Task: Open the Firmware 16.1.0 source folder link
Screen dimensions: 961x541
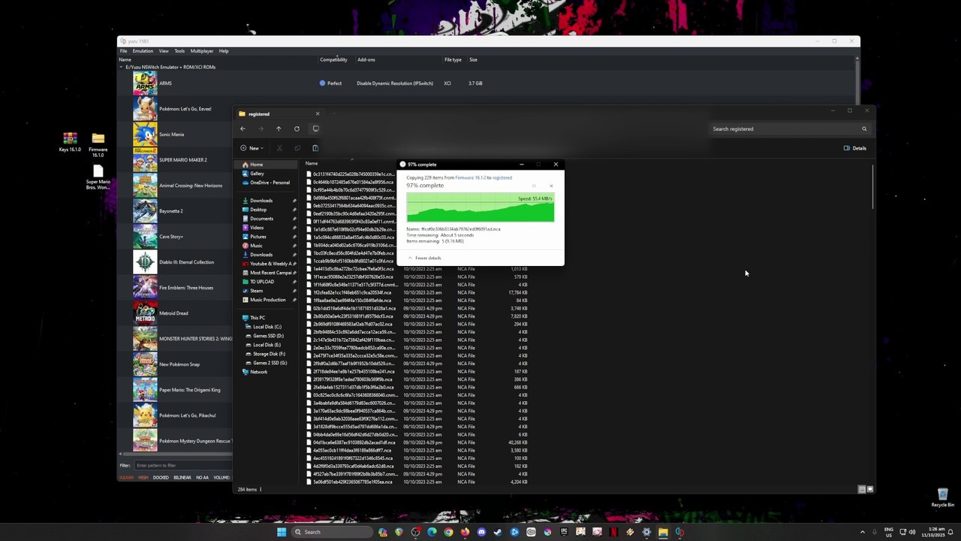Action: (x=471, y=178)
